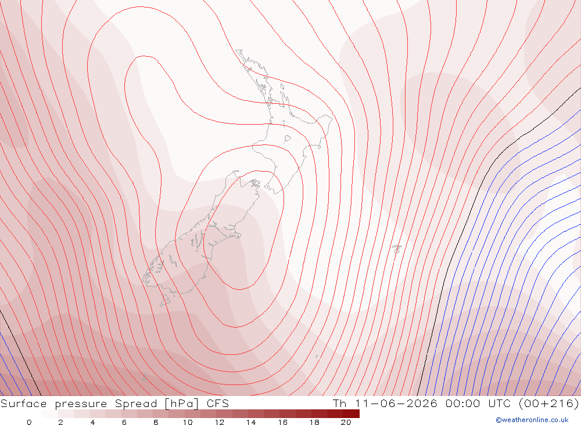Select the 'Surface pressure Spread [hPa] CFS' title
This screenshot has height=425, width=581.
[x=114, y=403]
